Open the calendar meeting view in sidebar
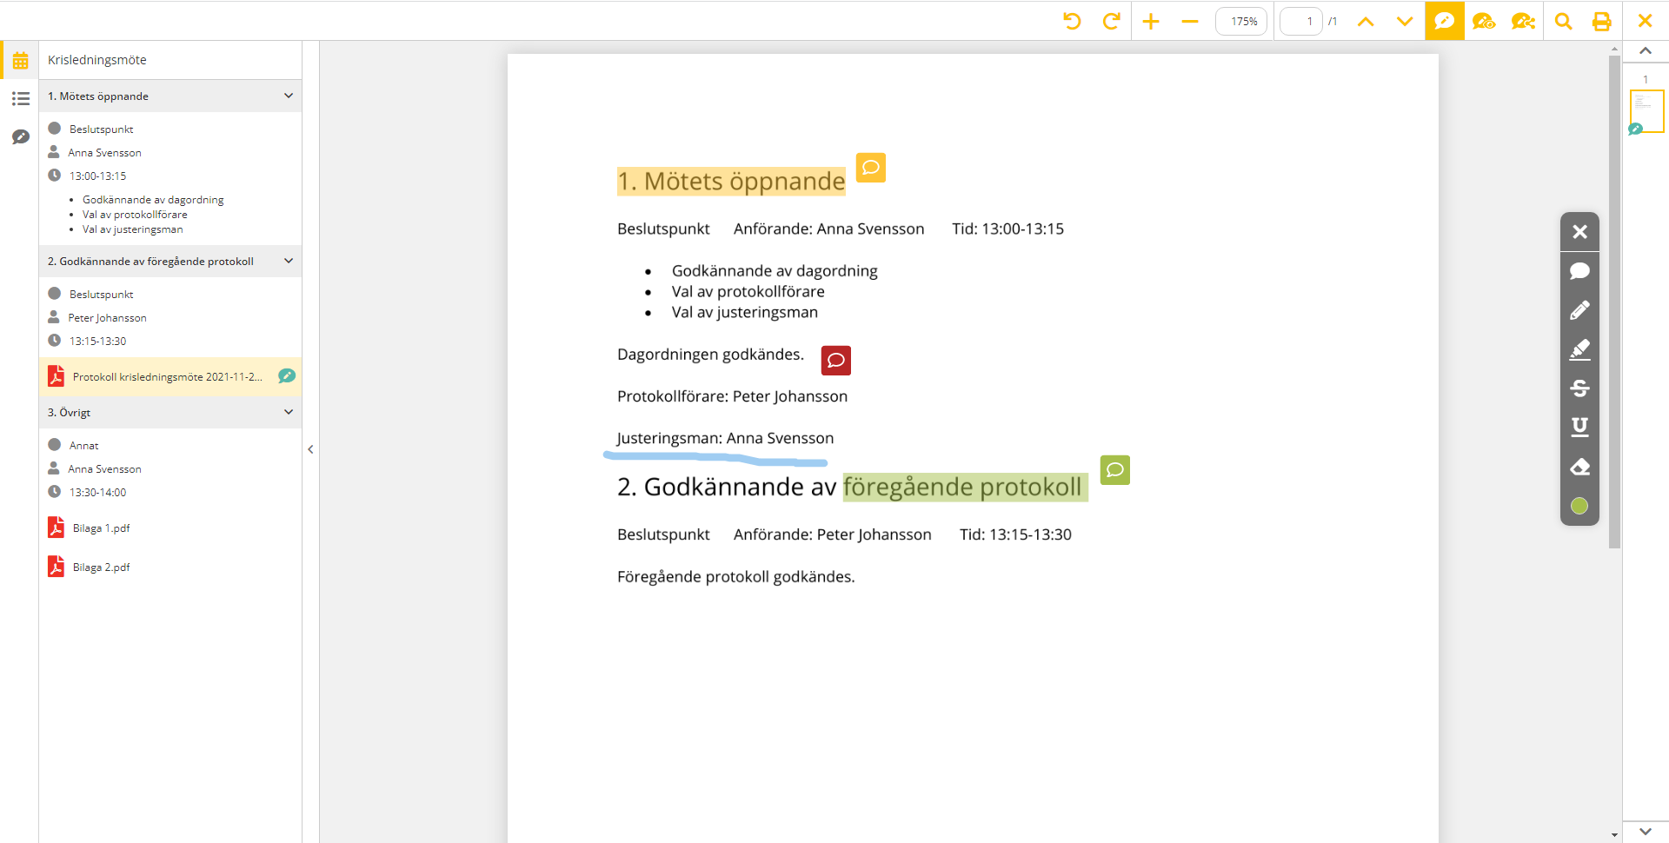The image size is (1669, 843). pyautogui.click(x=20, y=61)
